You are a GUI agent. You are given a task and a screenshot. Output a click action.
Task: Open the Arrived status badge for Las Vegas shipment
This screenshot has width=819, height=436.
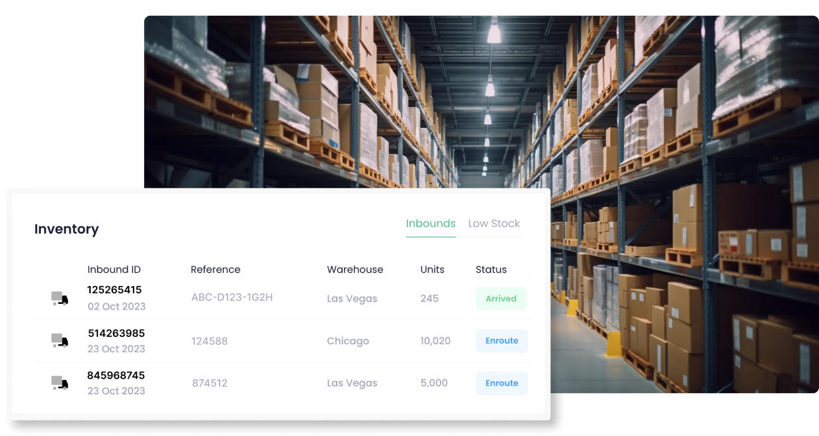[501, 298]
